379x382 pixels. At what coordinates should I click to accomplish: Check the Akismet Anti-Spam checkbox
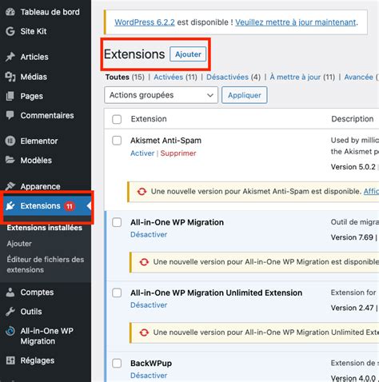(x=117, y=141)
